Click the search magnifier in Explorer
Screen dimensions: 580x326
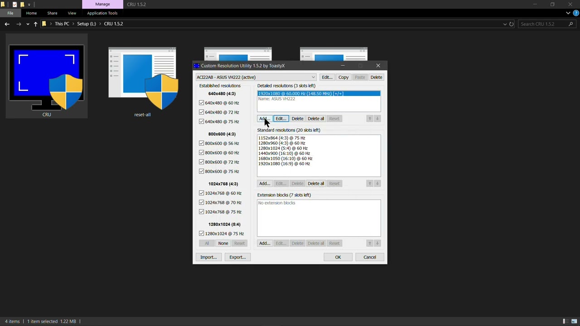pyautogui.click(x=570, y=24)
